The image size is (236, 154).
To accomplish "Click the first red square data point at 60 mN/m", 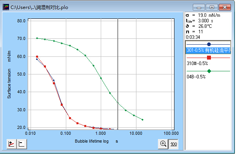I will (x=37, y=57).
